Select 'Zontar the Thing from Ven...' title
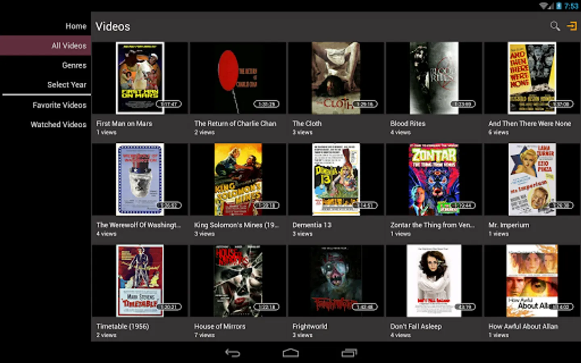 (x=433, y=225)
